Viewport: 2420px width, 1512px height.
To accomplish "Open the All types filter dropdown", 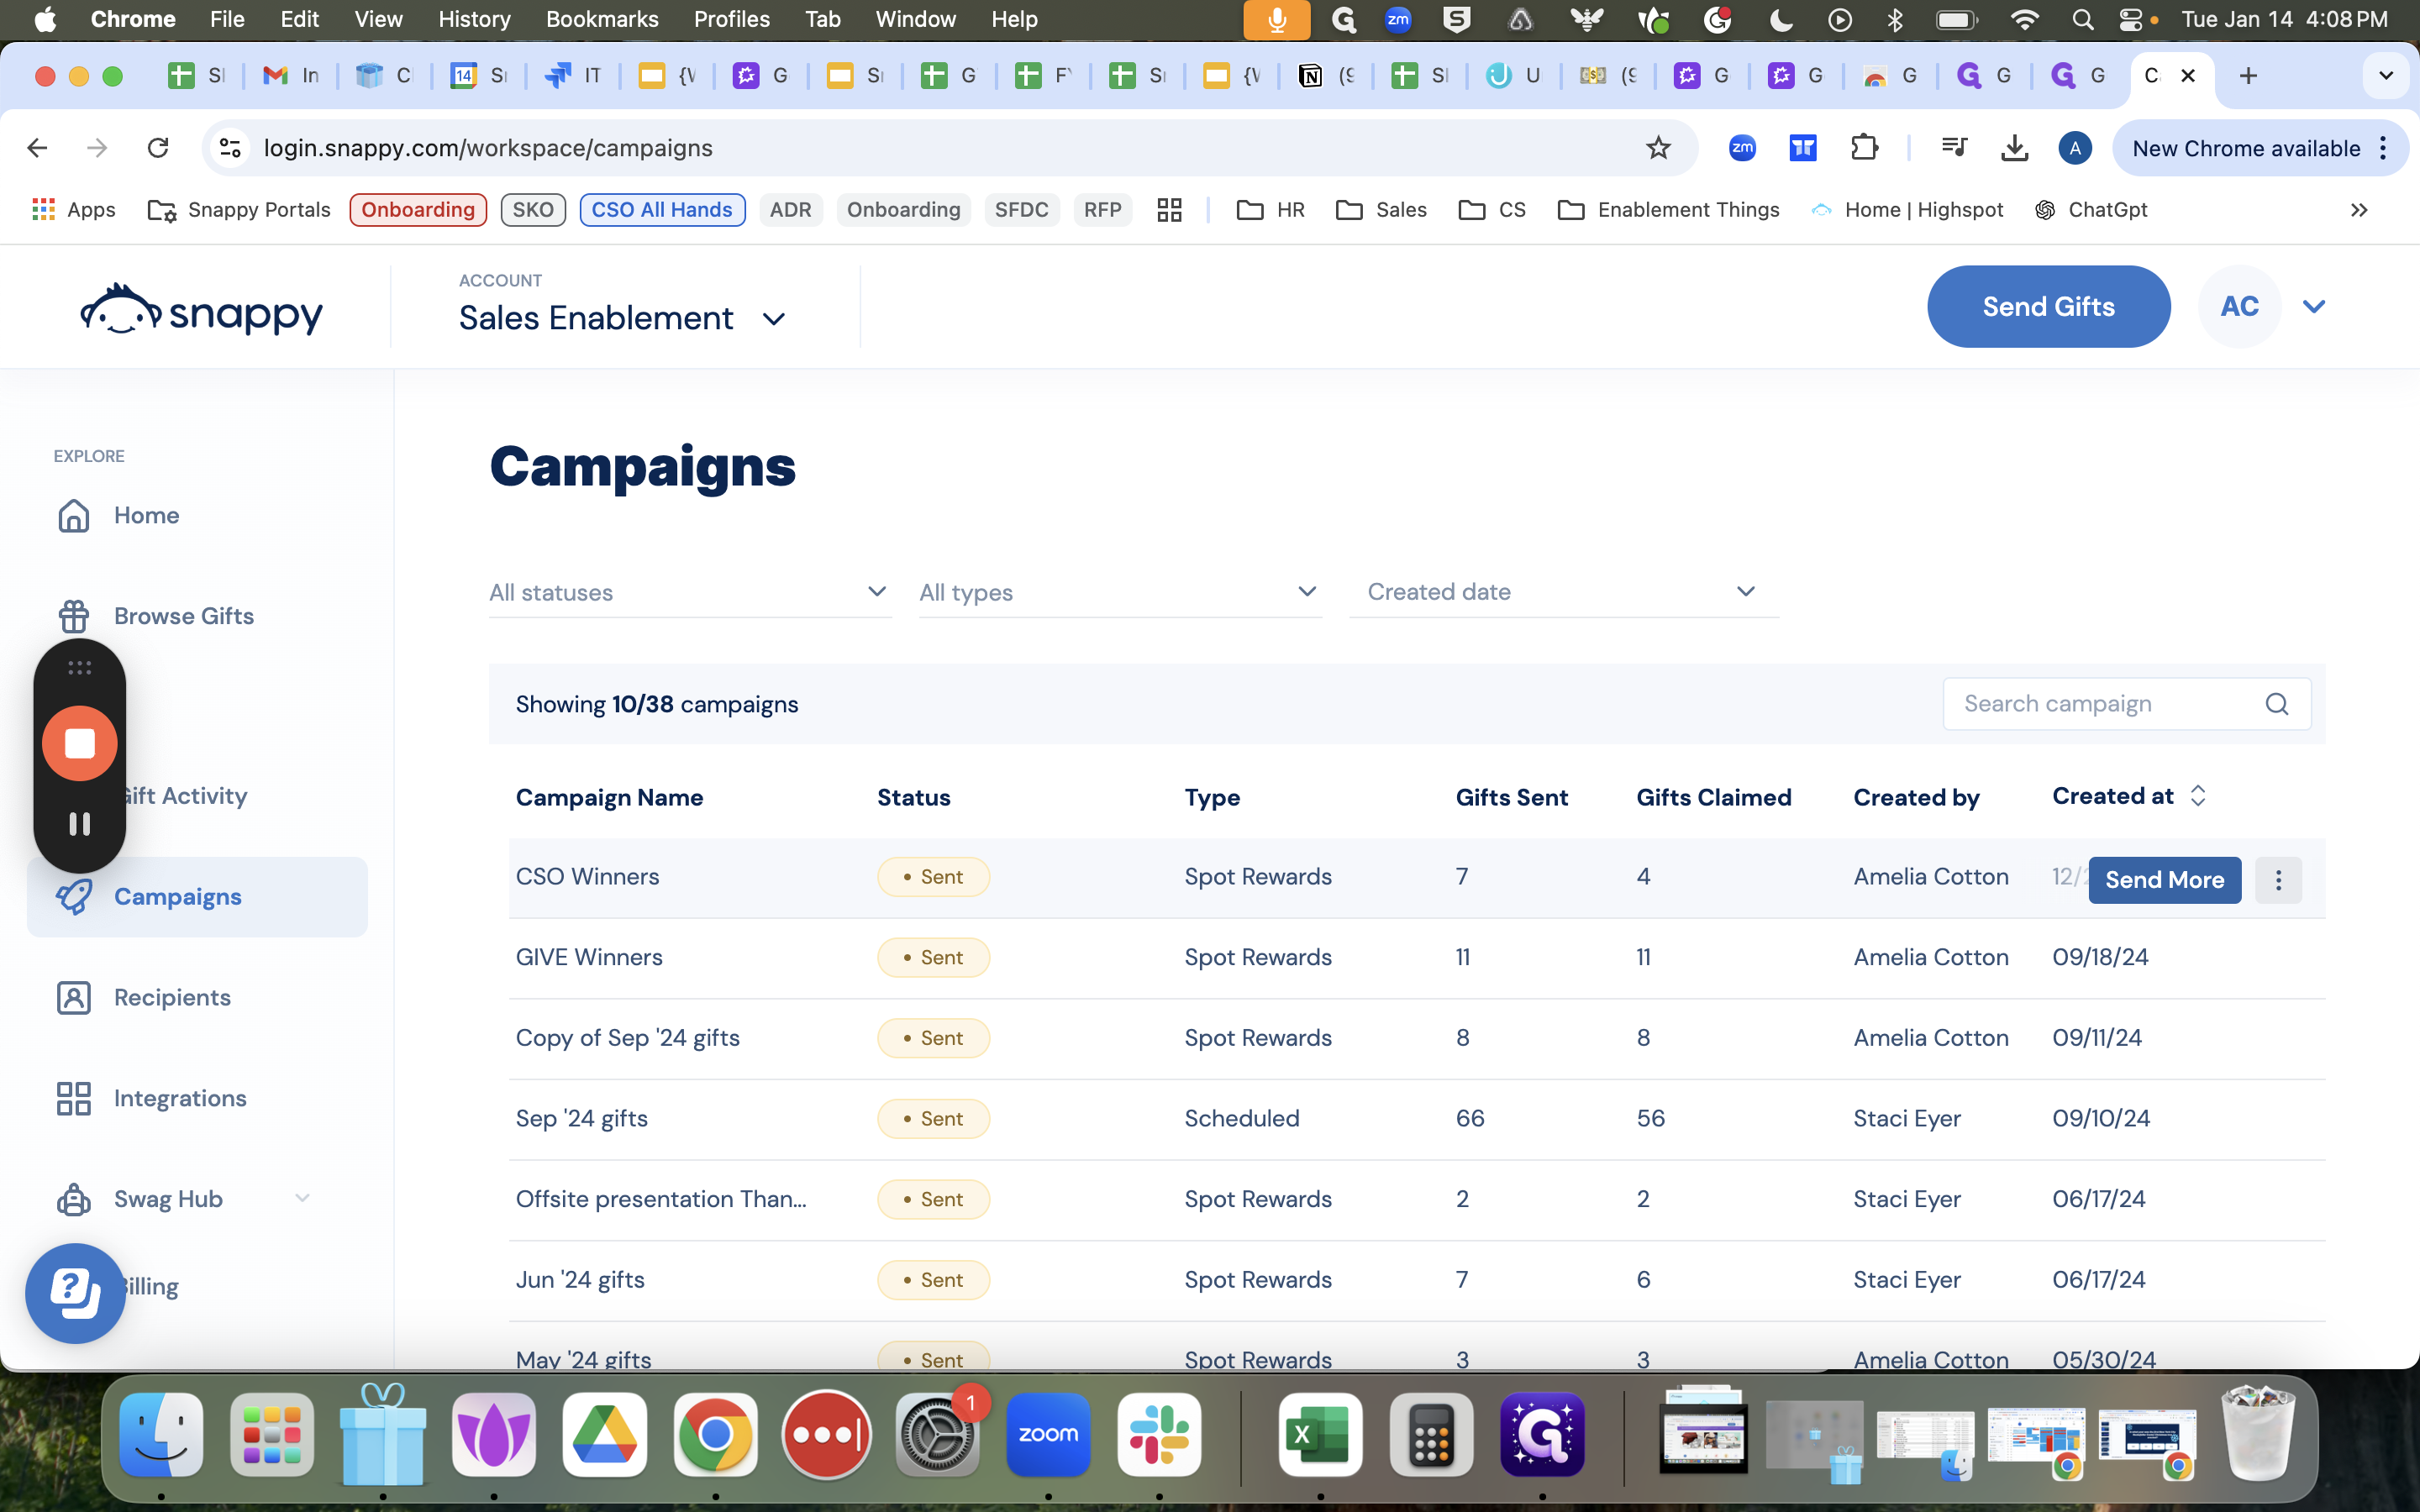I will coord(1121,592).
